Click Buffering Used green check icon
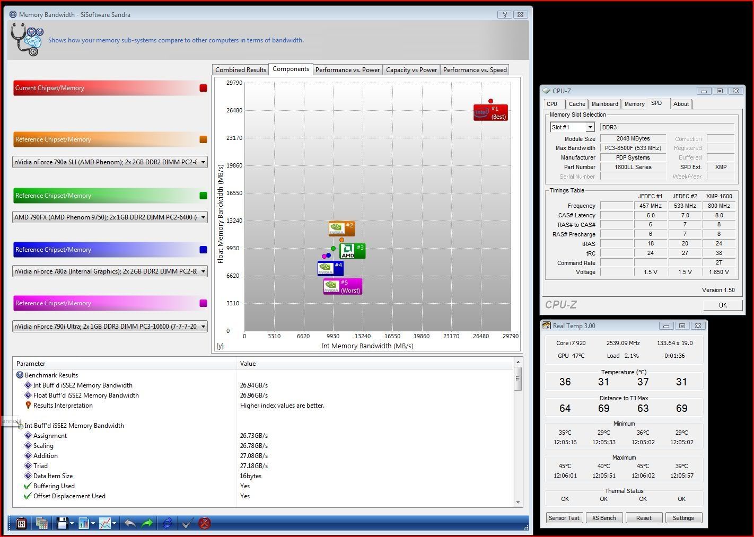 [28, 486]
